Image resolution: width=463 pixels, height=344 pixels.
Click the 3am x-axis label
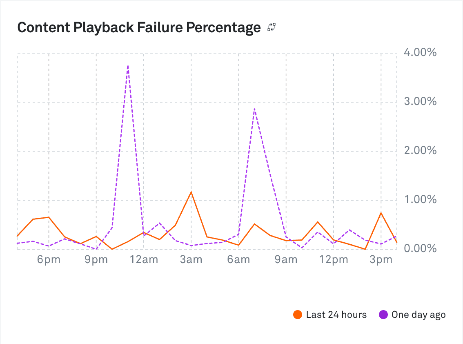(191, 260)
